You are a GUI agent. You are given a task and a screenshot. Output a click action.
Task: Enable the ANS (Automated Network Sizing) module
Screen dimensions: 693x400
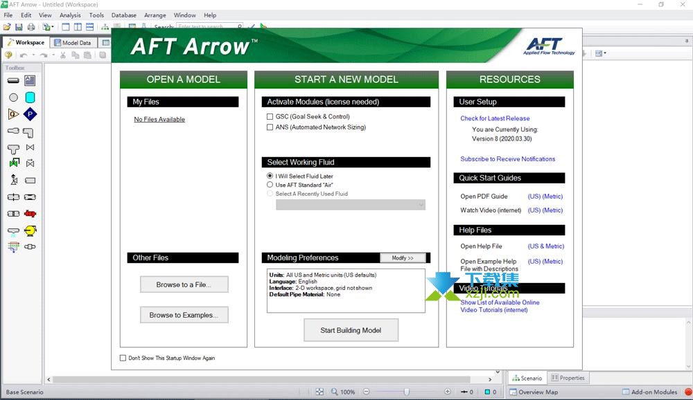pyautogui.click(x=270, y=127)
